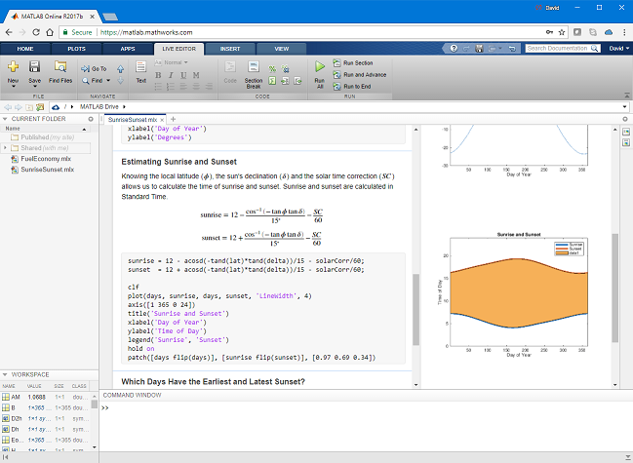Click the Save icon
This screenshot has width=633, height=463.
coord(34,68)
